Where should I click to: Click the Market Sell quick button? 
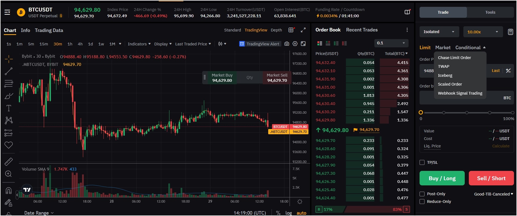click(277, 78)
